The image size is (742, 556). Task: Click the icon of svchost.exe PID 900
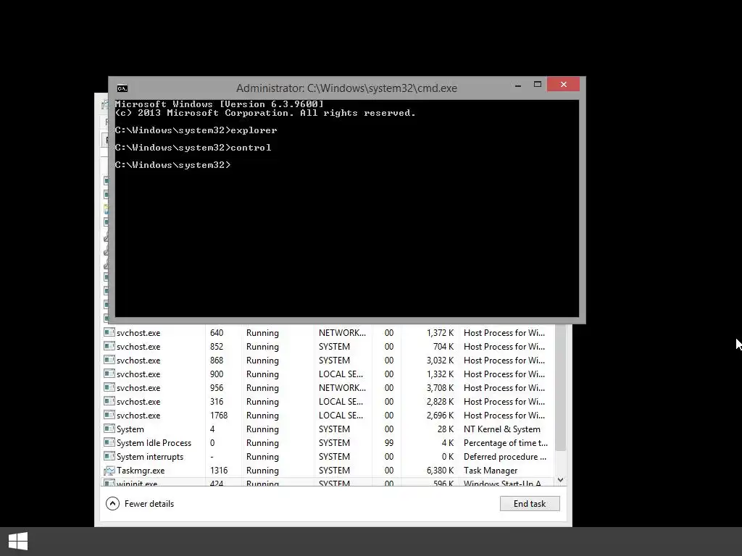109,374
